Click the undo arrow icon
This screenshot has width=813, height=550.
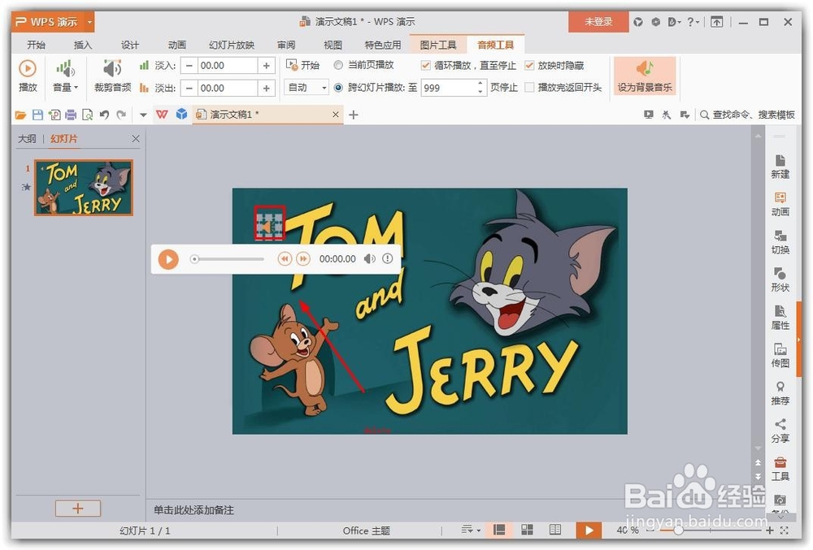tap(104, 115)
